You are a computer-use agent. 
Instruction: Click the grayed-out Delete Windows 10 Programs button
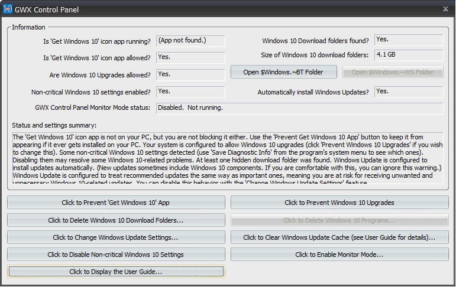339,220
